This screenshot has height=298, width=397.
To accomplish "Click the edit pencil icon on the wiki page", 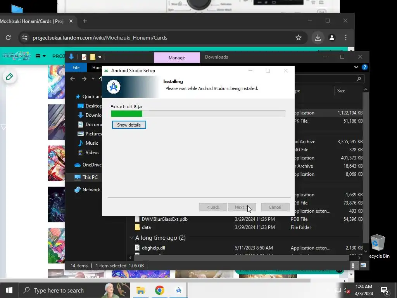I will (10, 76).
